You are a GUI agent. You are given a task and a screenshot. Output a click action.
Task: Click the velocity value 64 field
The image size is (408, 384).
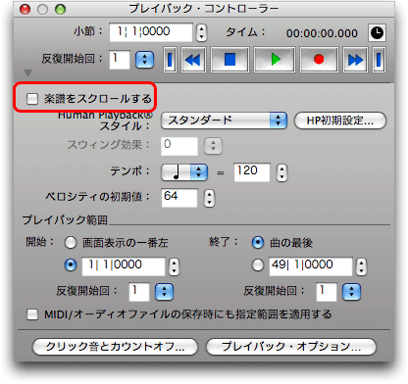(x=179, y=198)
